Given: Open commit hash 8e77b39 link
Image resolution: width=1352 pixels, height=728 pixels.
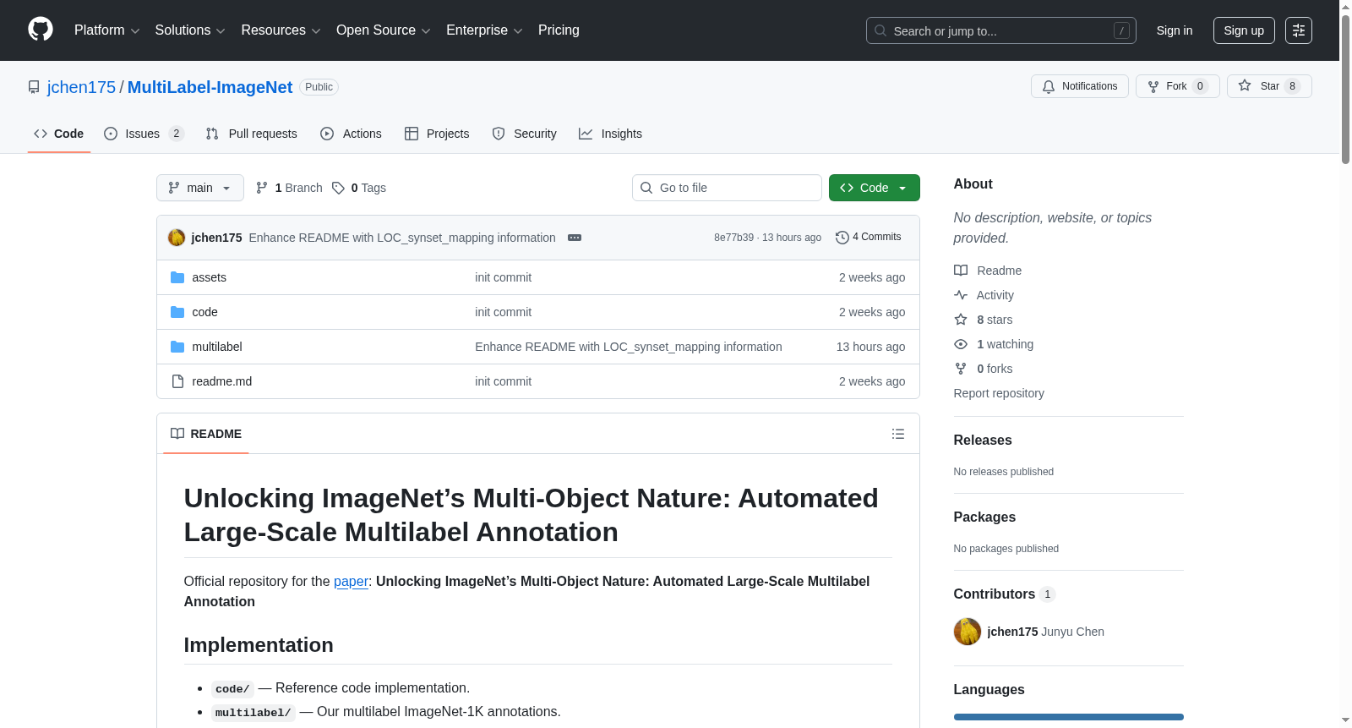Looking at the screenshot, I should click(733, 238).
